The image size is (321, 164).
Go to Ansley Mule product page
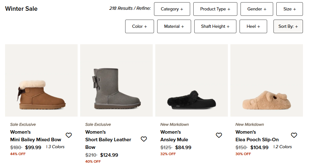174,140
